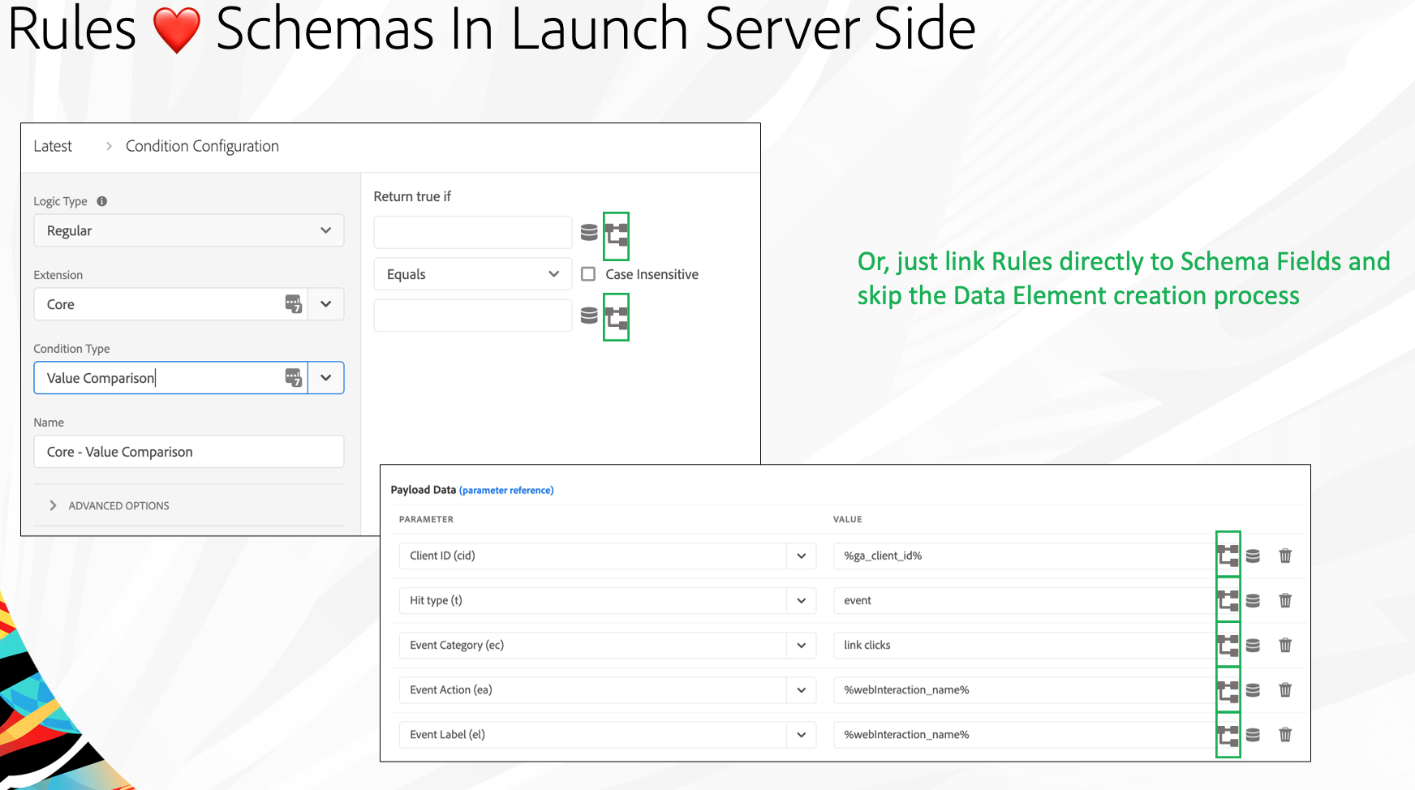
Task: Open the parameter reference link
Action: pyautogui.click(x=506, y=490)
